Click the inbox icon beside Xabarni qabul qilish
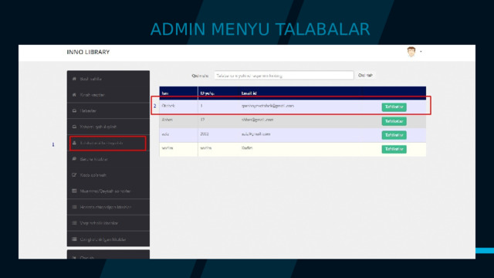The image size is (494, 278). pyautogui.click(x=74, y=127)
